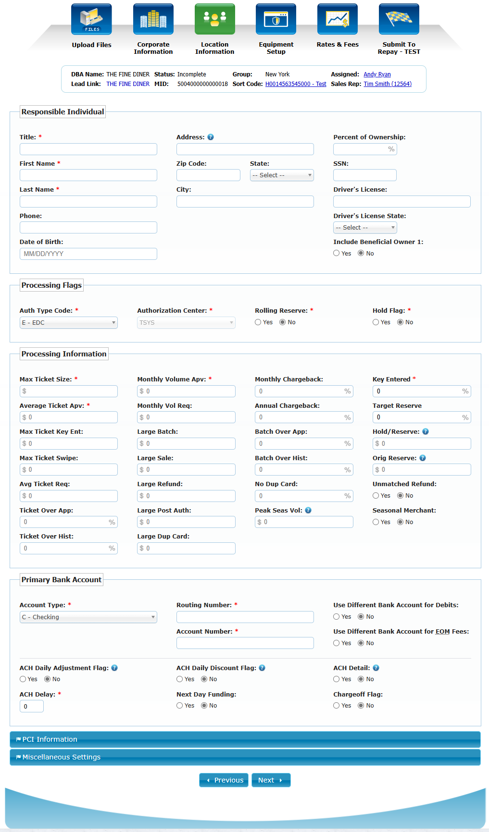Open sales rep Tim Smith (12564) link
The image size is (489, 832).
(x=388, y=84)
